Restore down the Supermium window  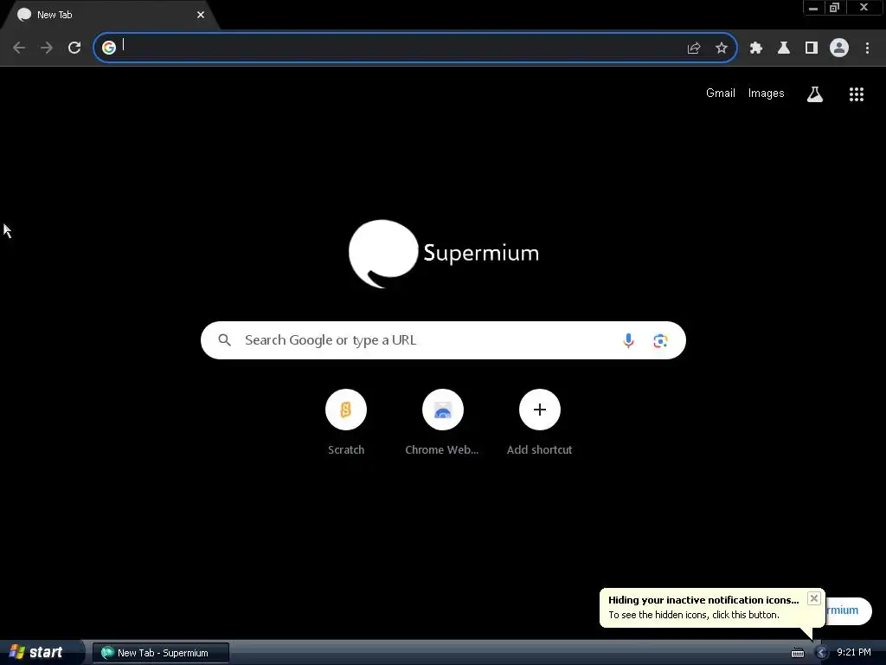point(834,7)
